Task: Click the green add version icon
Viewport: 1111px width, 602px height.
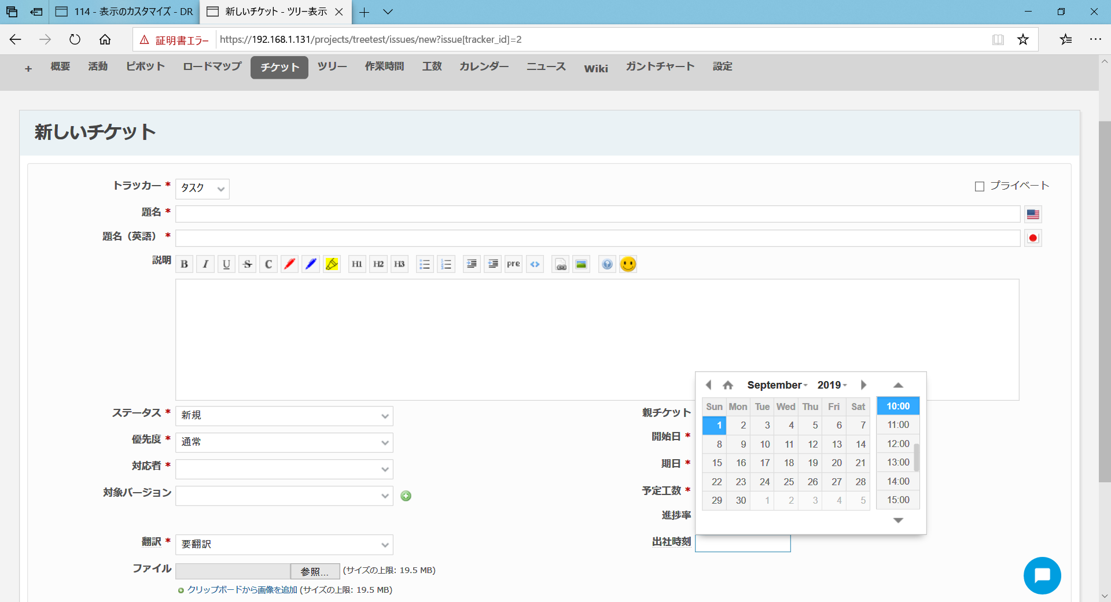Action: click(406, 496)
